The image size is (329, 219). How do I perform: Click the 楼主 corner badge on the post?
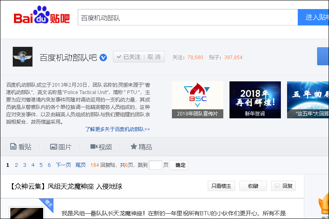47,204
